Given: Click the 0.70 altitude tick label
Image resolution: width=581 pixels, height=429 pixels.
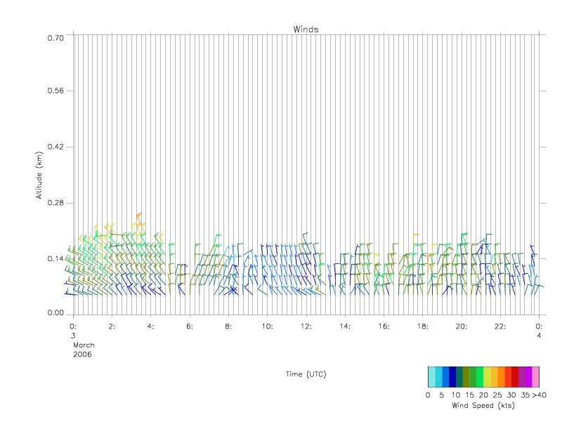Looking at the screenshot, I should 56,38.
